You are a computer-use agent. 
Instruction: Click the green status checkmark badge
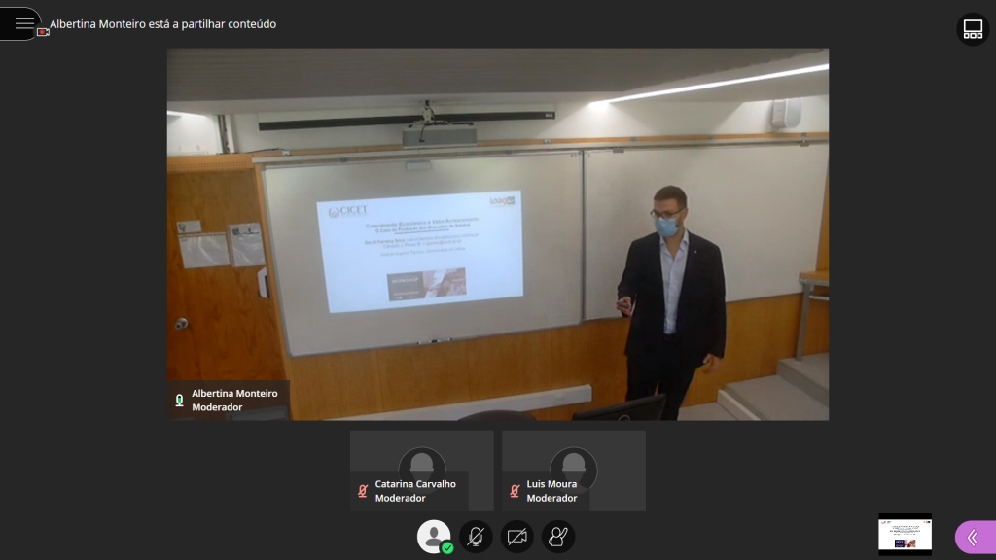click(447, 548)
